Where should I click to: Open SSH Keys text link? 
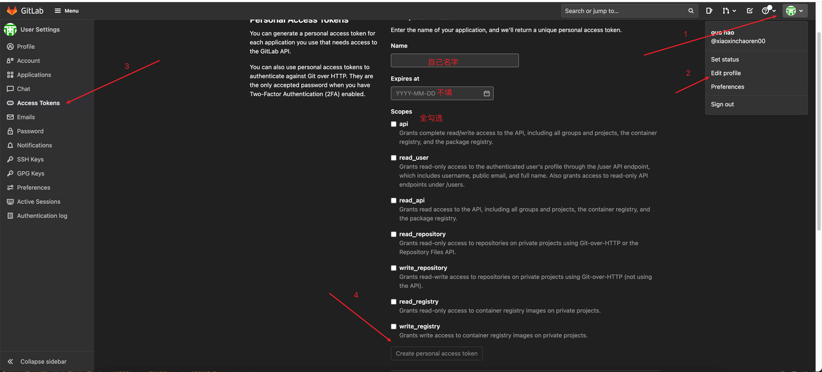point(30,160)
